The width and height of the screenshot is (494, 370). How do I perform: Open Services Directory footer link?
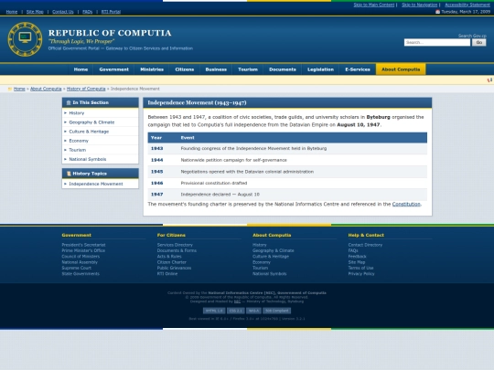[175, 245]
